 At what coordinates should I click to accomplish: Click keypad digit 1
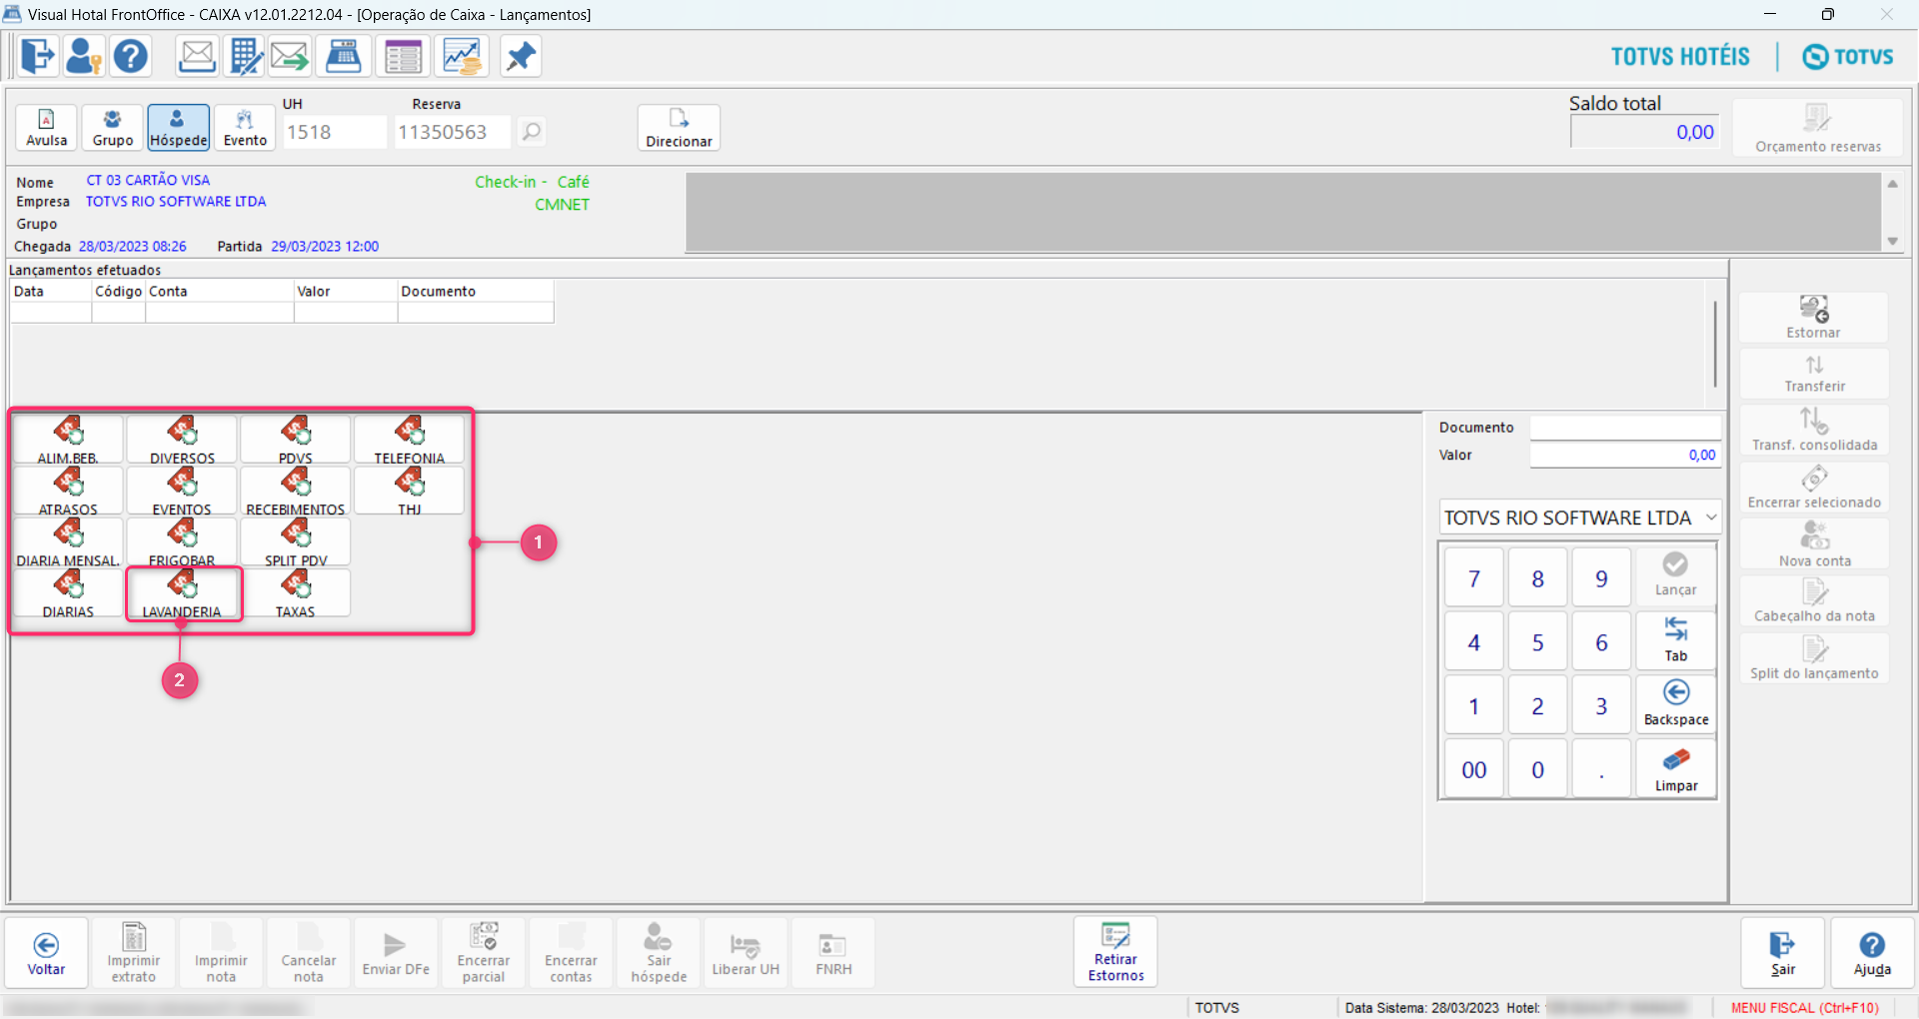[1474, 706]
